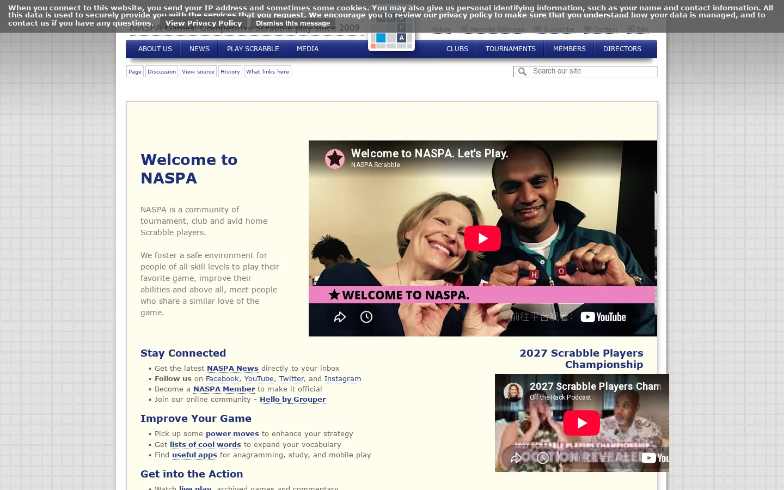The image size is (784, 490).
Task: Play the Welcome to NASPA video
Action: [482, 238]
